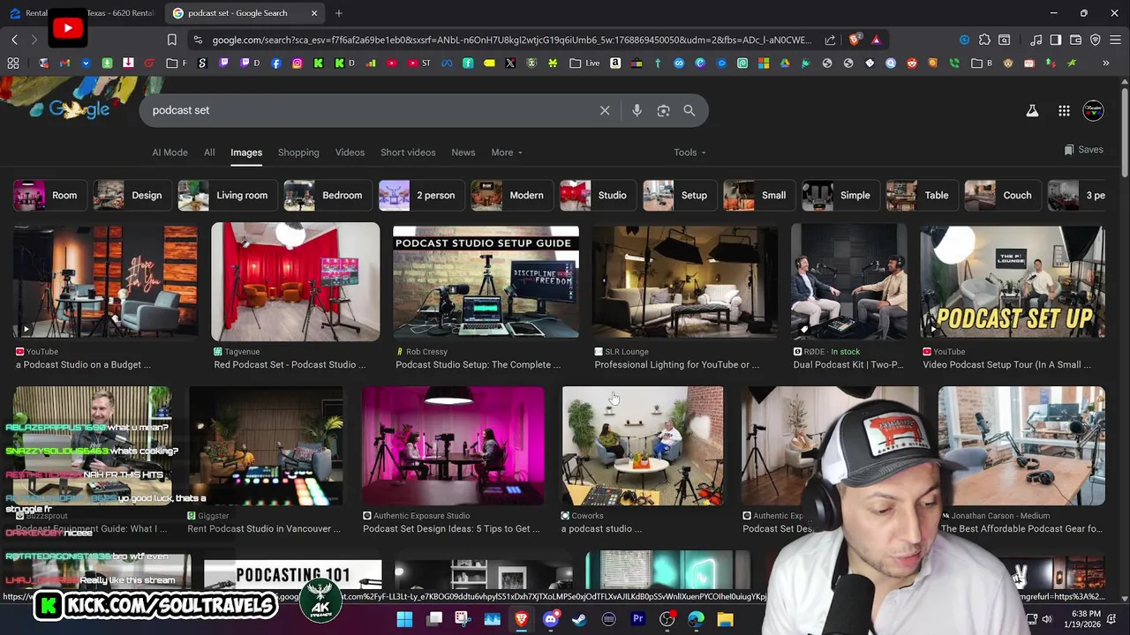Switch to the Short videos tab
Screen dimensions: 1130x635
[408, 153]
